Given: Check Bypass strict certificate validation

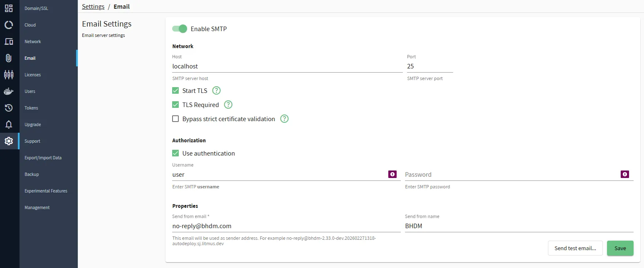Looking at the screenshot, I should pyautogui.click(x=175, y=119).
